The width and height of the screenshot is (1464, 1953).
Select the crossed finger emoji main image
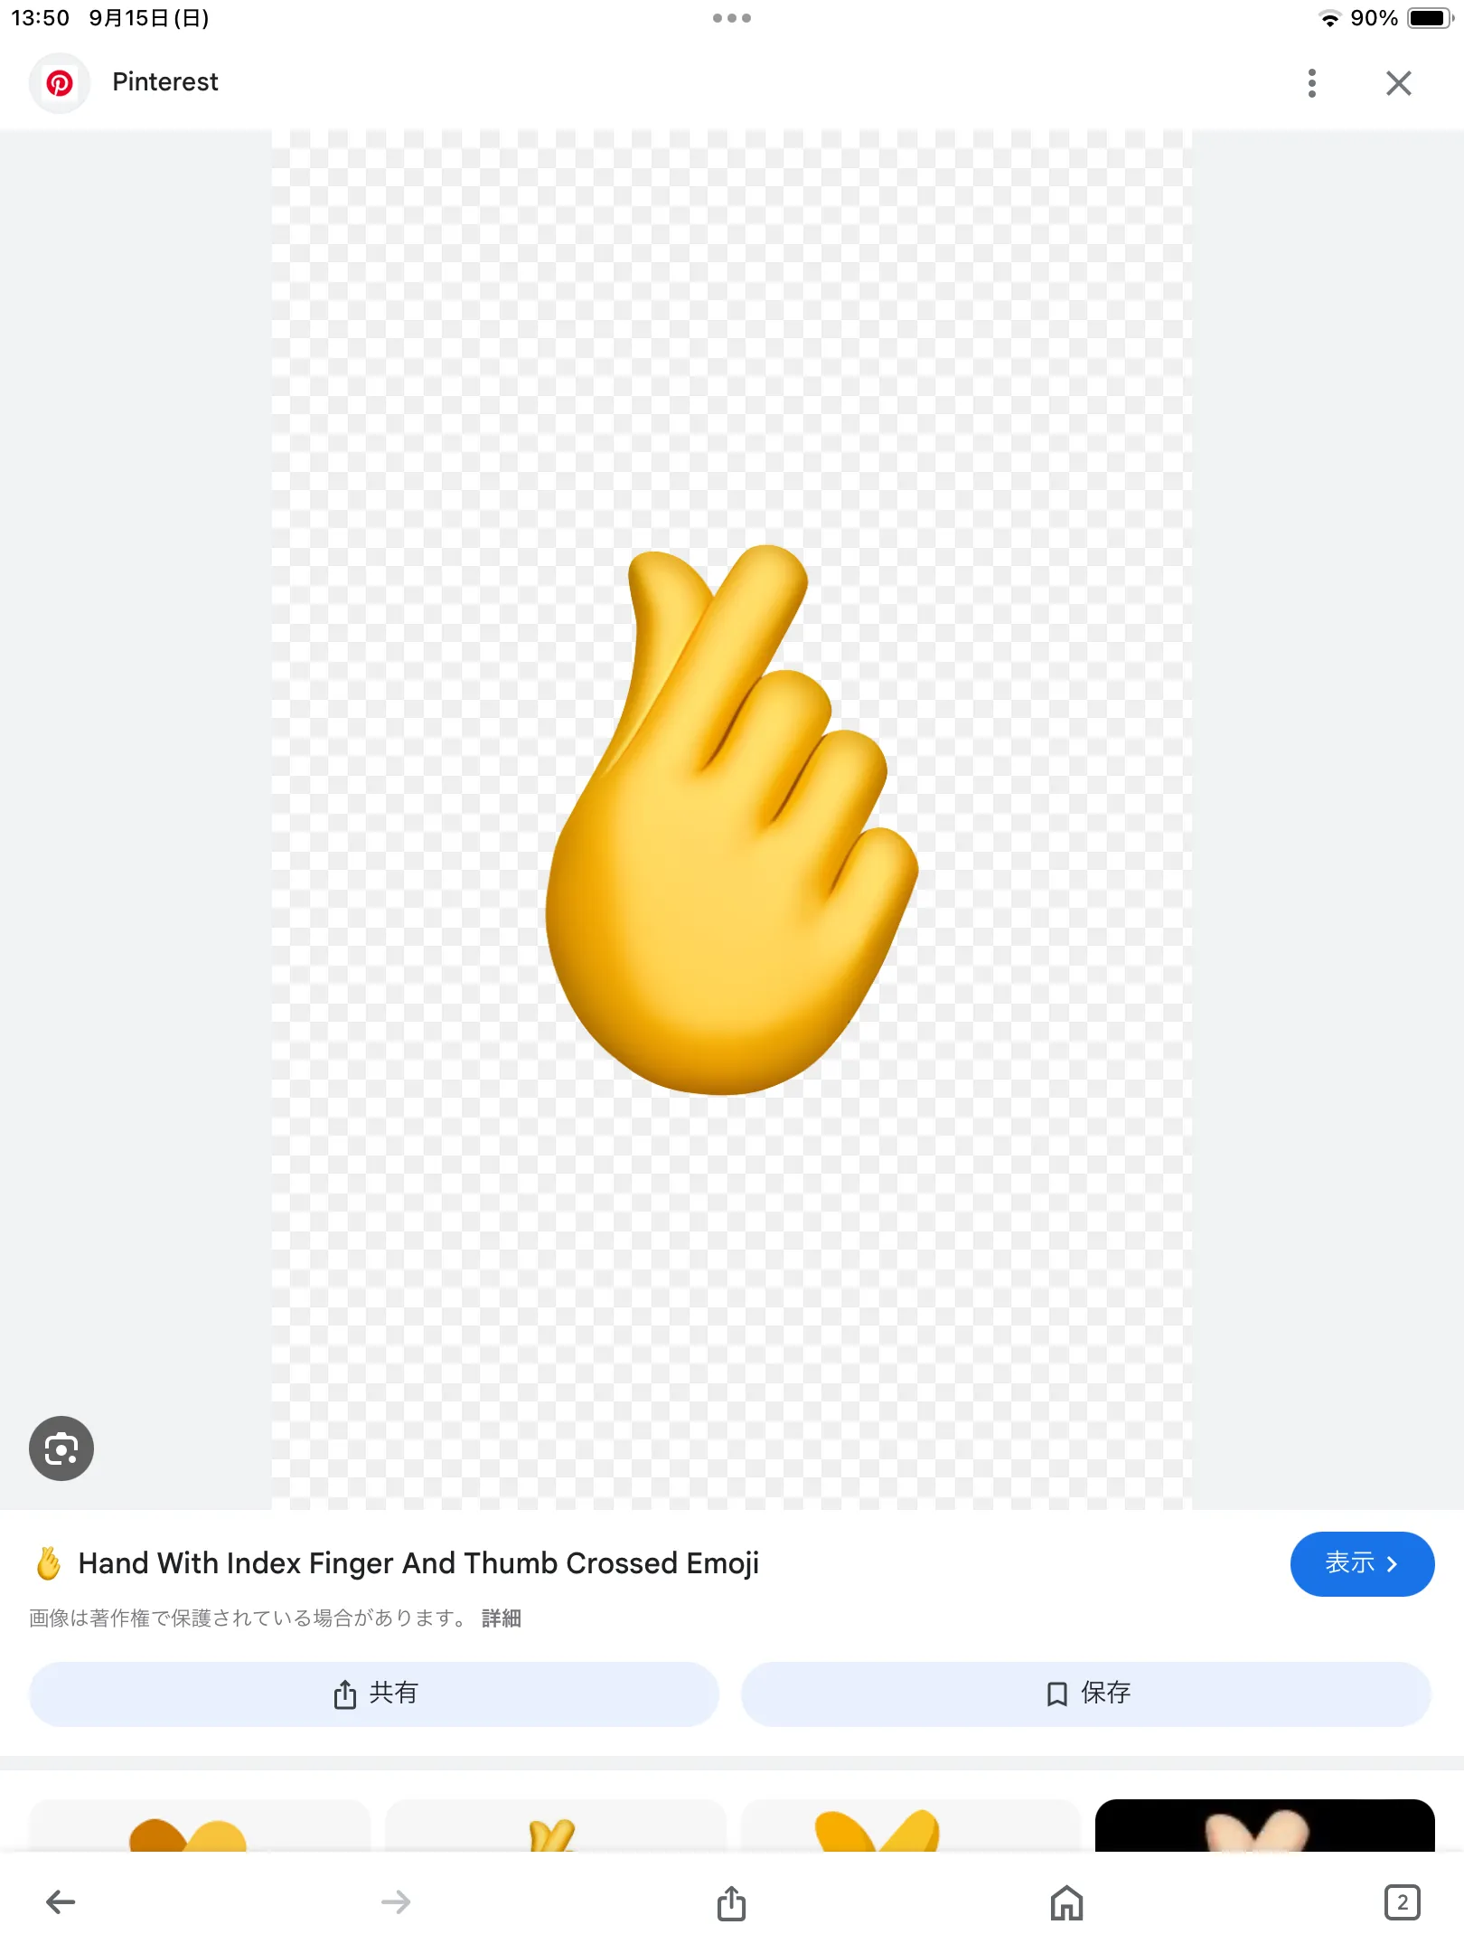pos(731,819)
